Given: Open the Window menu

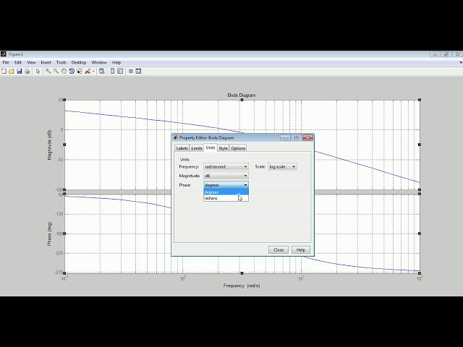Looking at the screenshot, I should tap(99, 63).
